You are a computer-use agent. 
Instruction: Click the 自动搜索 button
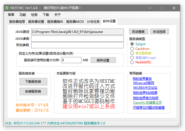pyautogui.click(x=139, y=32)
